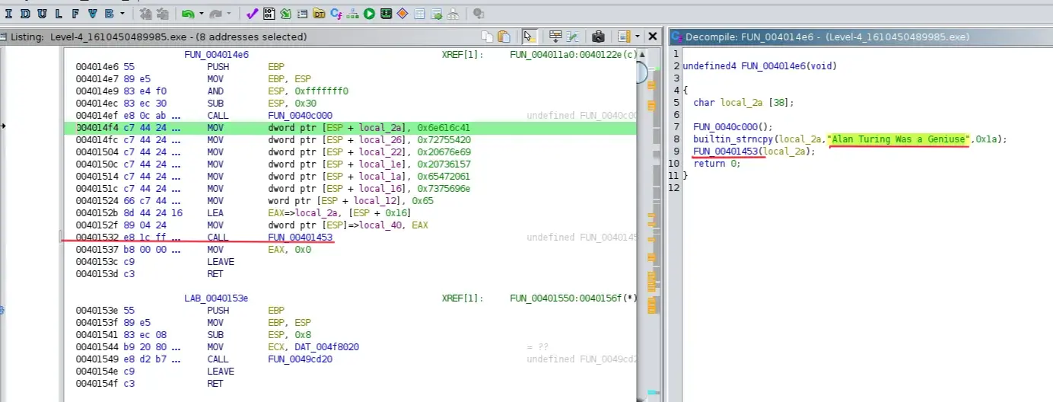Open the dropdown arrow next to Undo
Viewport: 1053px width, 402px height.
[202, 14]
